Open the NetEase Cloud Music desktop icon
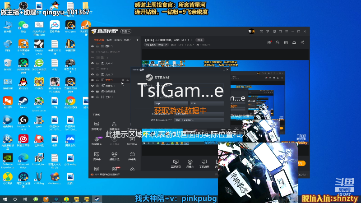Viewport: 361px width, 203px height. click(23, 141)
